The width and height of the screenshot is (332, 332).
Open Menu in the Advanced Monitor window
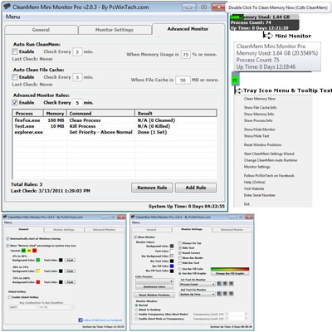[13, 17]
